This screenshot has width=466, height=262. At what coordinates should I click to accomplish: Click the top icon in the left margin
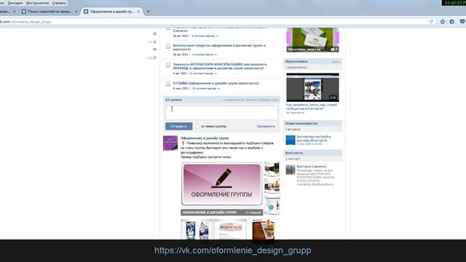(x=155, y=33)
